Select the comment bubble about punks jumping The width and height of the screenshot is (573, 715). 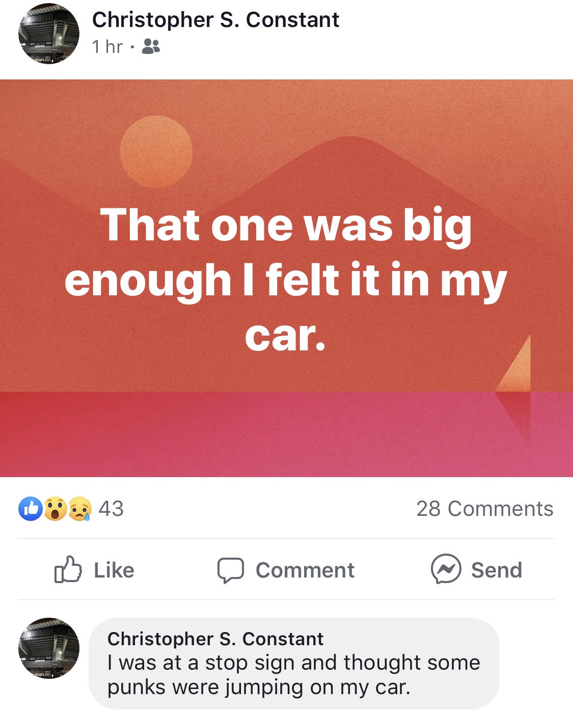(294, 663)
